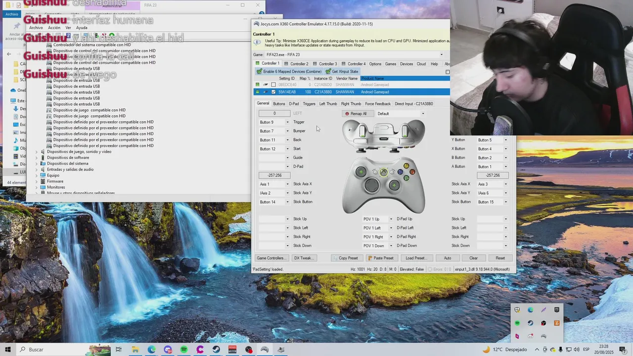Open OBS Studio from the taskbar
The width and height of the screenshot is (633, 356).
click(x=249, y=350)
